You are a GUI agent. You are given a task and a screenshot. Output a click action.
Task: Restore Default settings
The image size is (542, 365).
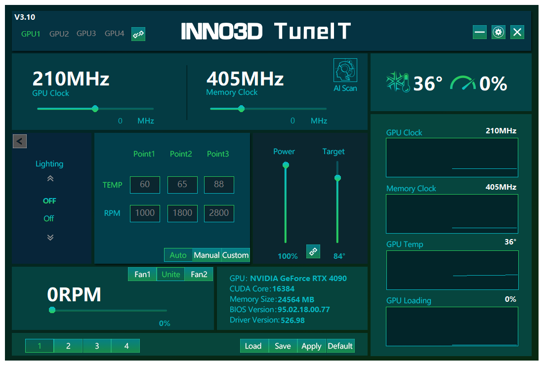(340, 346)
